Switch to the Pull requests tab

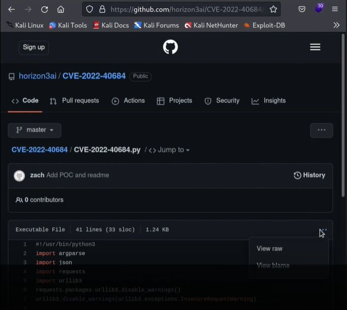74,101
